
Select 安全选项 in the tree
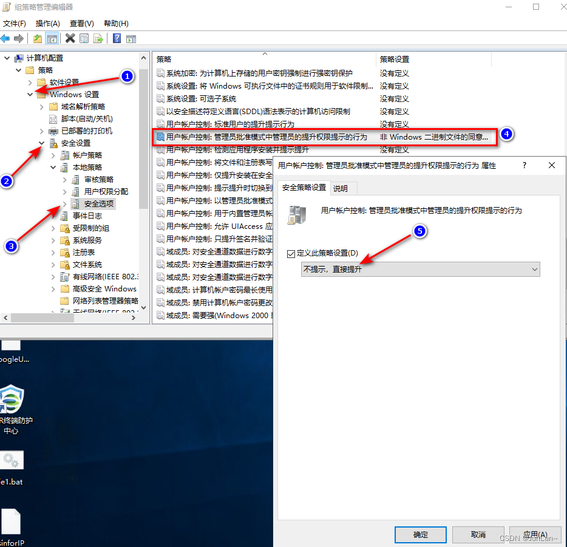click(x=99, y=204)
